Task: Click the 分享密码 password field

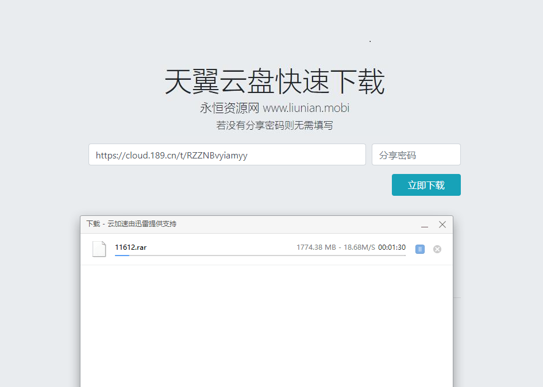Action: tap(415, 154)
